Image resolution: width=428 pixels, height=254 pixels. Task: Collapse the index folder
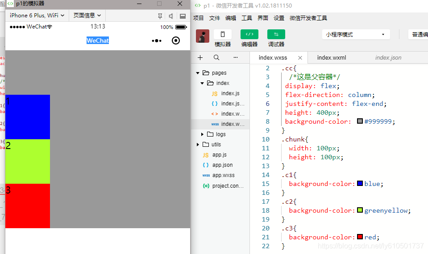pyautogui.click(x=202, y=83)
